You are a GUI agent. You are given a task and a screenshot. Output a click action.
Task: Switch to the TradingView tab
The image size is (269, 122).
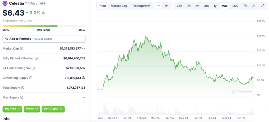coord(141,6)
